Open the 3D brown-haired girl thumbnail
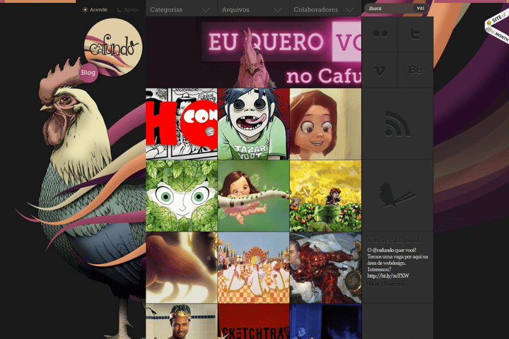The image size is (509, 339). click(326, 124)
